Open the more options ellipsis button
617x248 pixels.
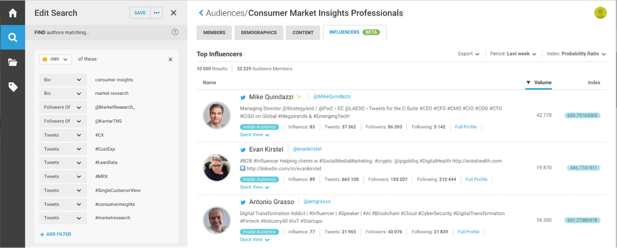[157, 13]
